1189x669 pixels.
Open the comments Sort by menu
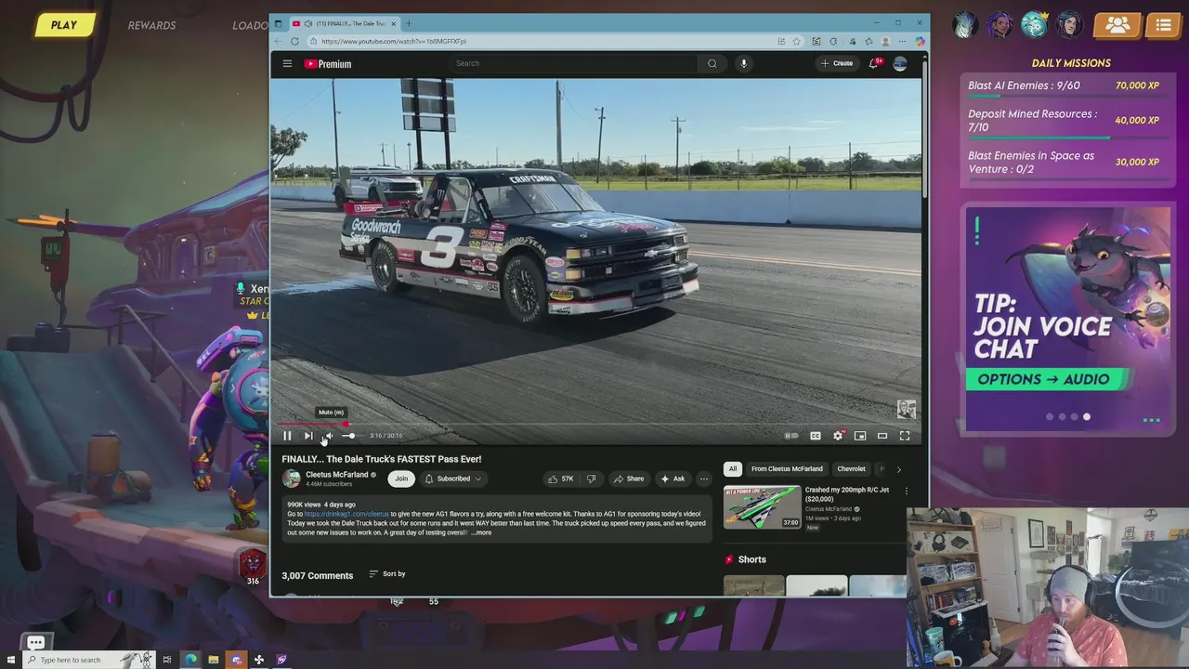[387, 574]
